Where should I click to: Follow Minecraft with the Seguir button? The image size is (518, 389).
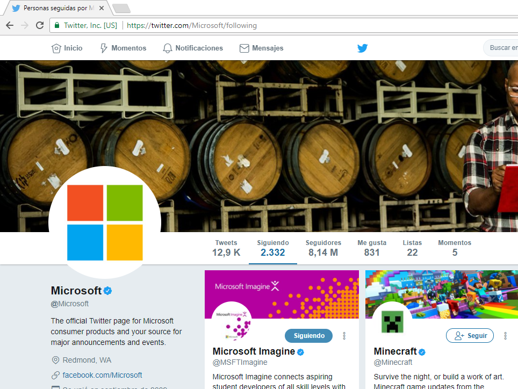pos(470,336)
